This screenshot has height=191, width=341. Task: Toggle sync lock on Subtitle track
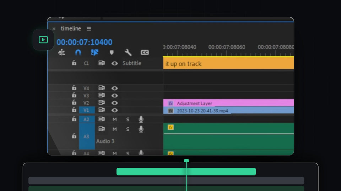click(x=101, y=63)
